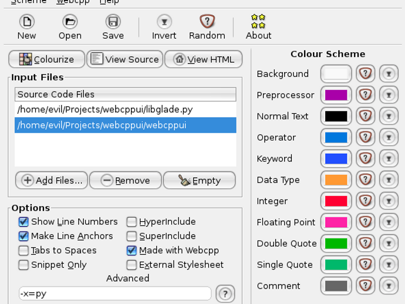Invert the Integer colour
This screenshot has height=304, width=405.
point(389,201)
